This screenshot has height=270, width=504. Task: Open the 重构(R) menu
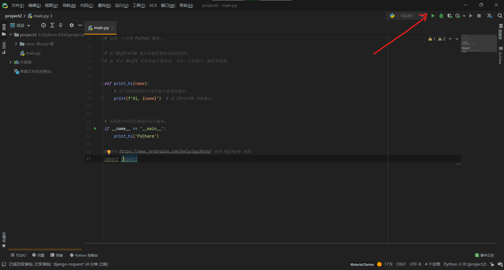point(104,6)
